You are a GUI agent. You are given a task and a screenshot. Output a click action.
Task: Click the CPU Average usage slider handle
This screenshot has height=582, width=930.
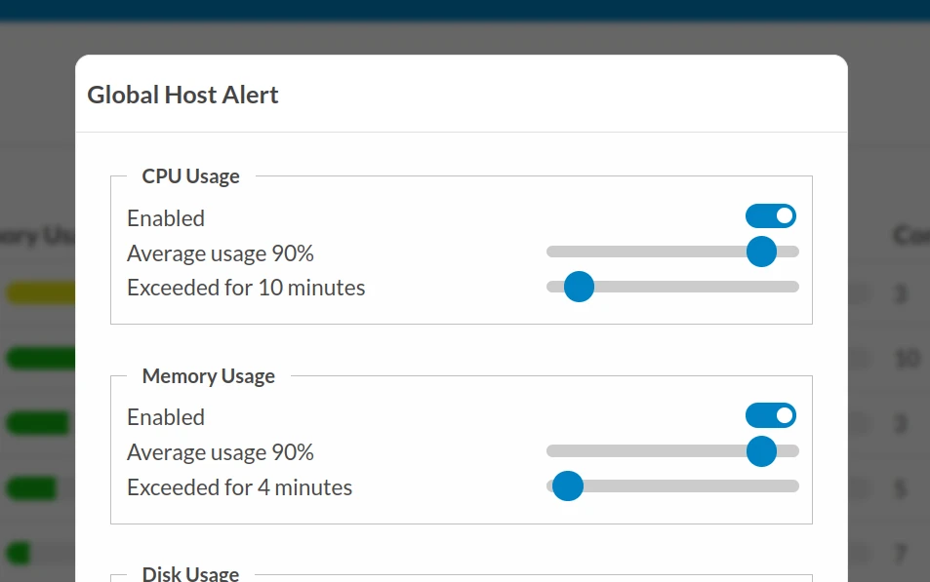[761, 252]
